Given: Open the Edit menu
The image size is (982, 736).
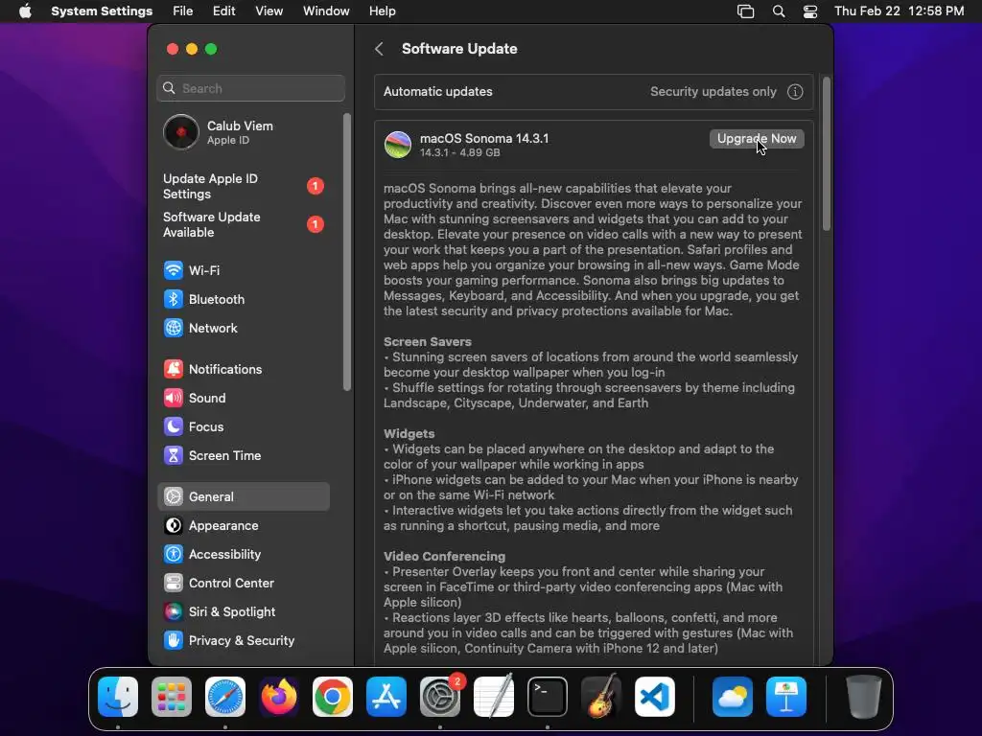Looking at the screenshot, I should click(223, 11).
